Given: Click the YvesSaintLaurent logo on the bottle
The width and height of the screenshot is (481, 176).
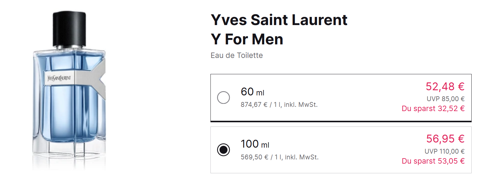Looking at the screenshot, I should (x=59, y=78).
